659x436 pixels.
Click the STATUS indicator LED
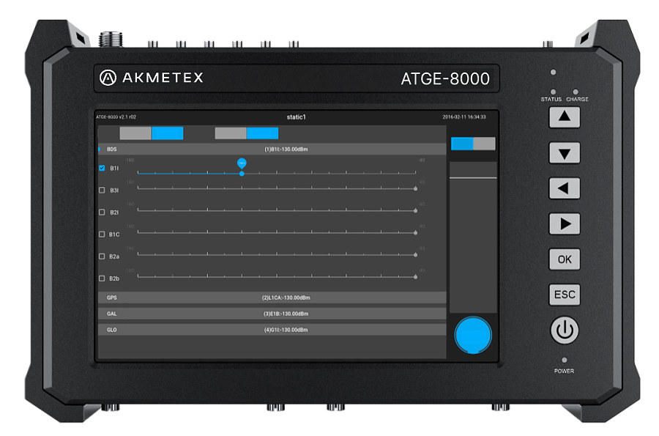click(553, 92)
